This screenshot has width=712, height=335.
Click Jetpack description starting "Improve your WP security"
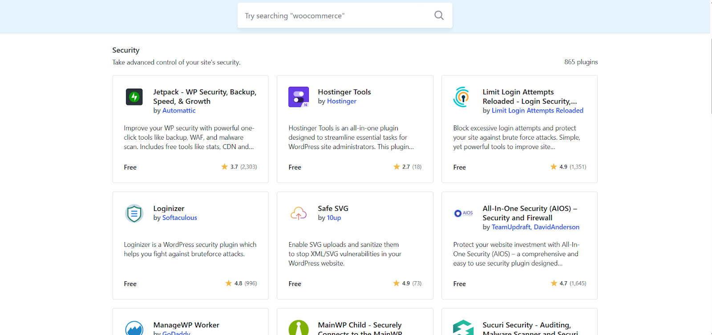coord(189,137)
